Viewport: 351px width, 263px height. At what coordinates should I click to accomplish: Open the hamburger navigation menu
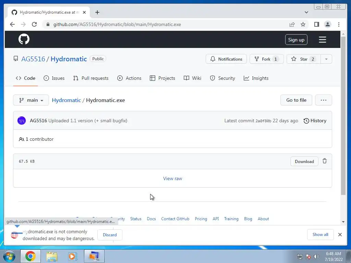coord(322,40)
